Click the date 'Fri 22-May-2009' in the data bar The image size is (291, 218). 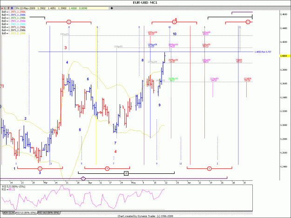point(26,8)
